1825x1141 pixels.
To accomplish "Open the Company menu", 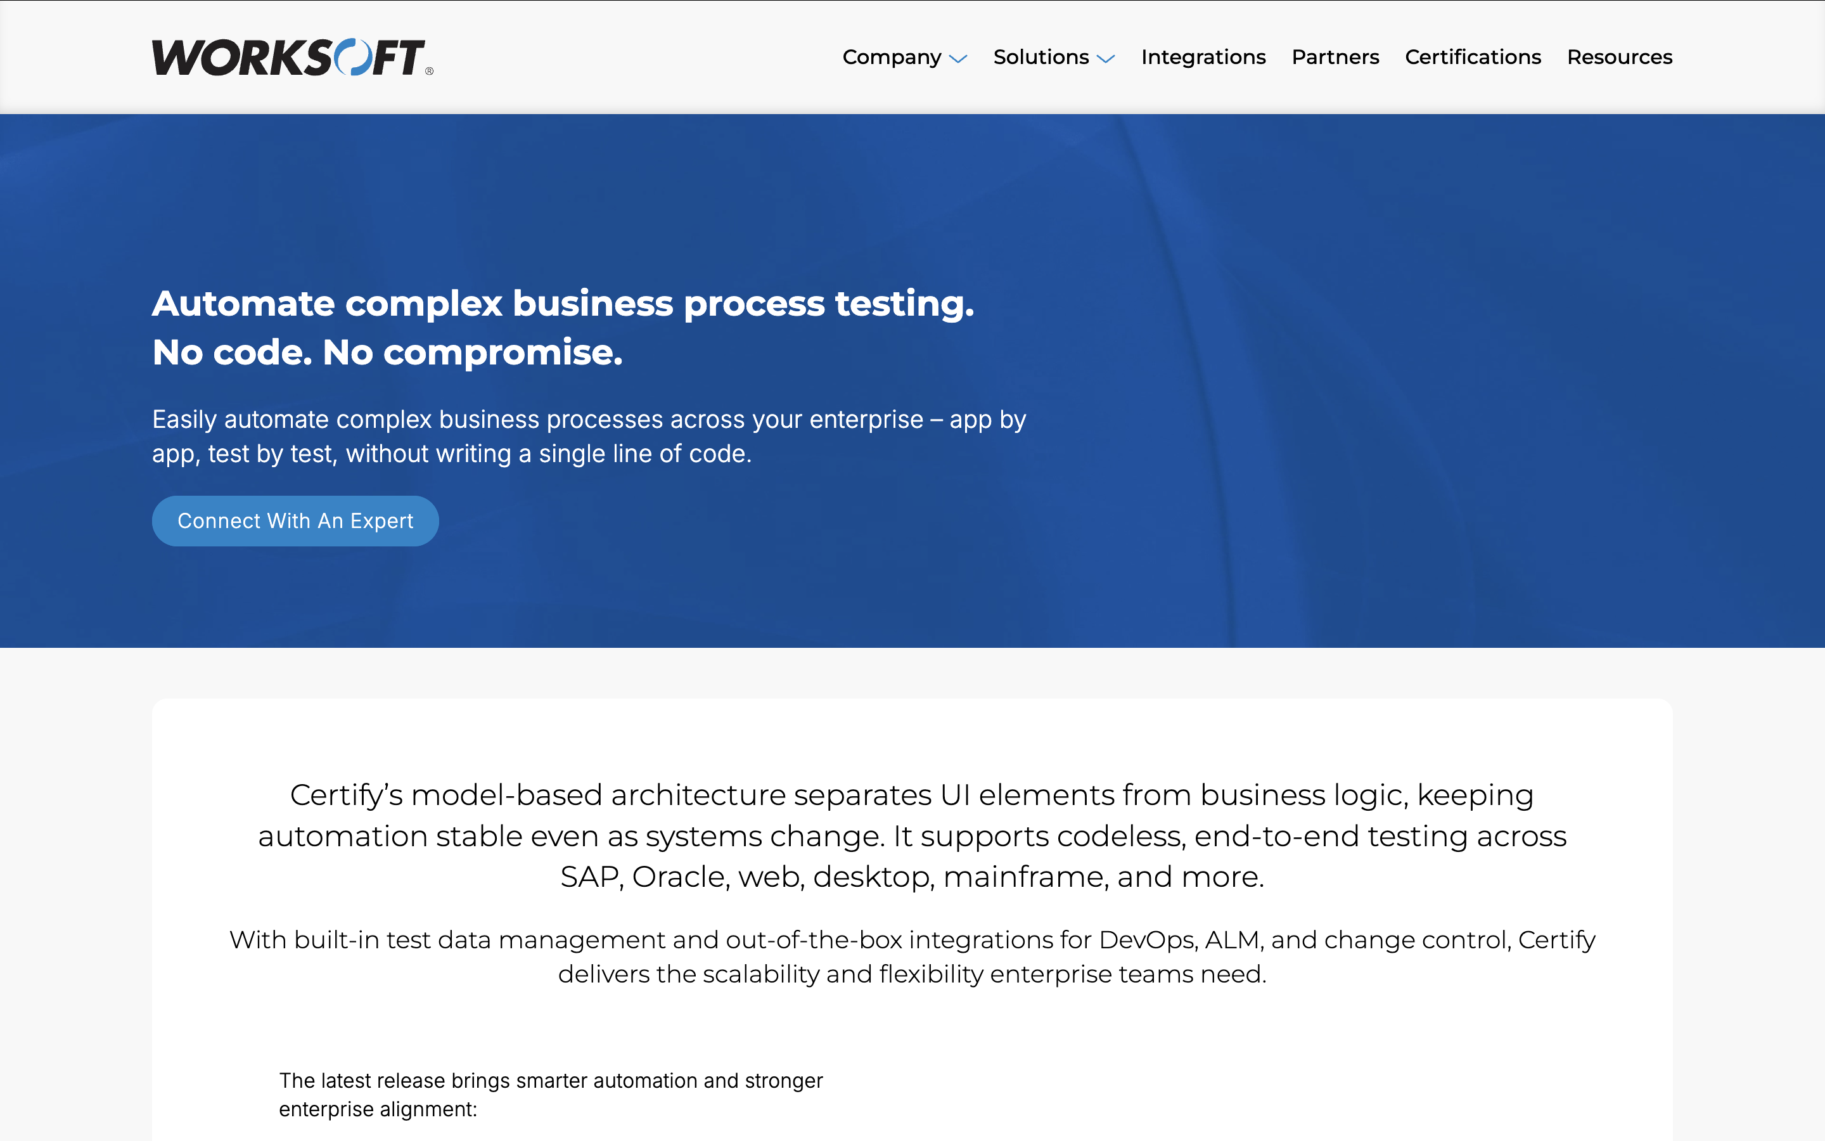I will 892,57.
